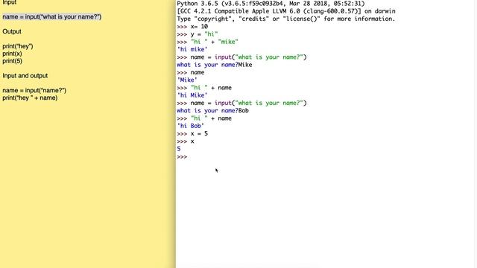477x268 pixels.
Task: Click the 'hi mike' output line
Action: click(192, 50)
